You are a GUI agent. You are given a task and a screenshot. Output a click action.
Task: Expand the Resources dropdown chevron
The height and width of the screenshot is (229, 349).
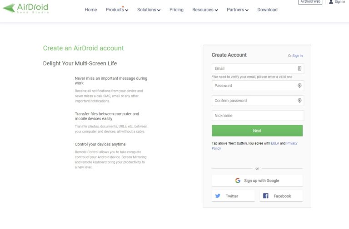tap(216, 10)
